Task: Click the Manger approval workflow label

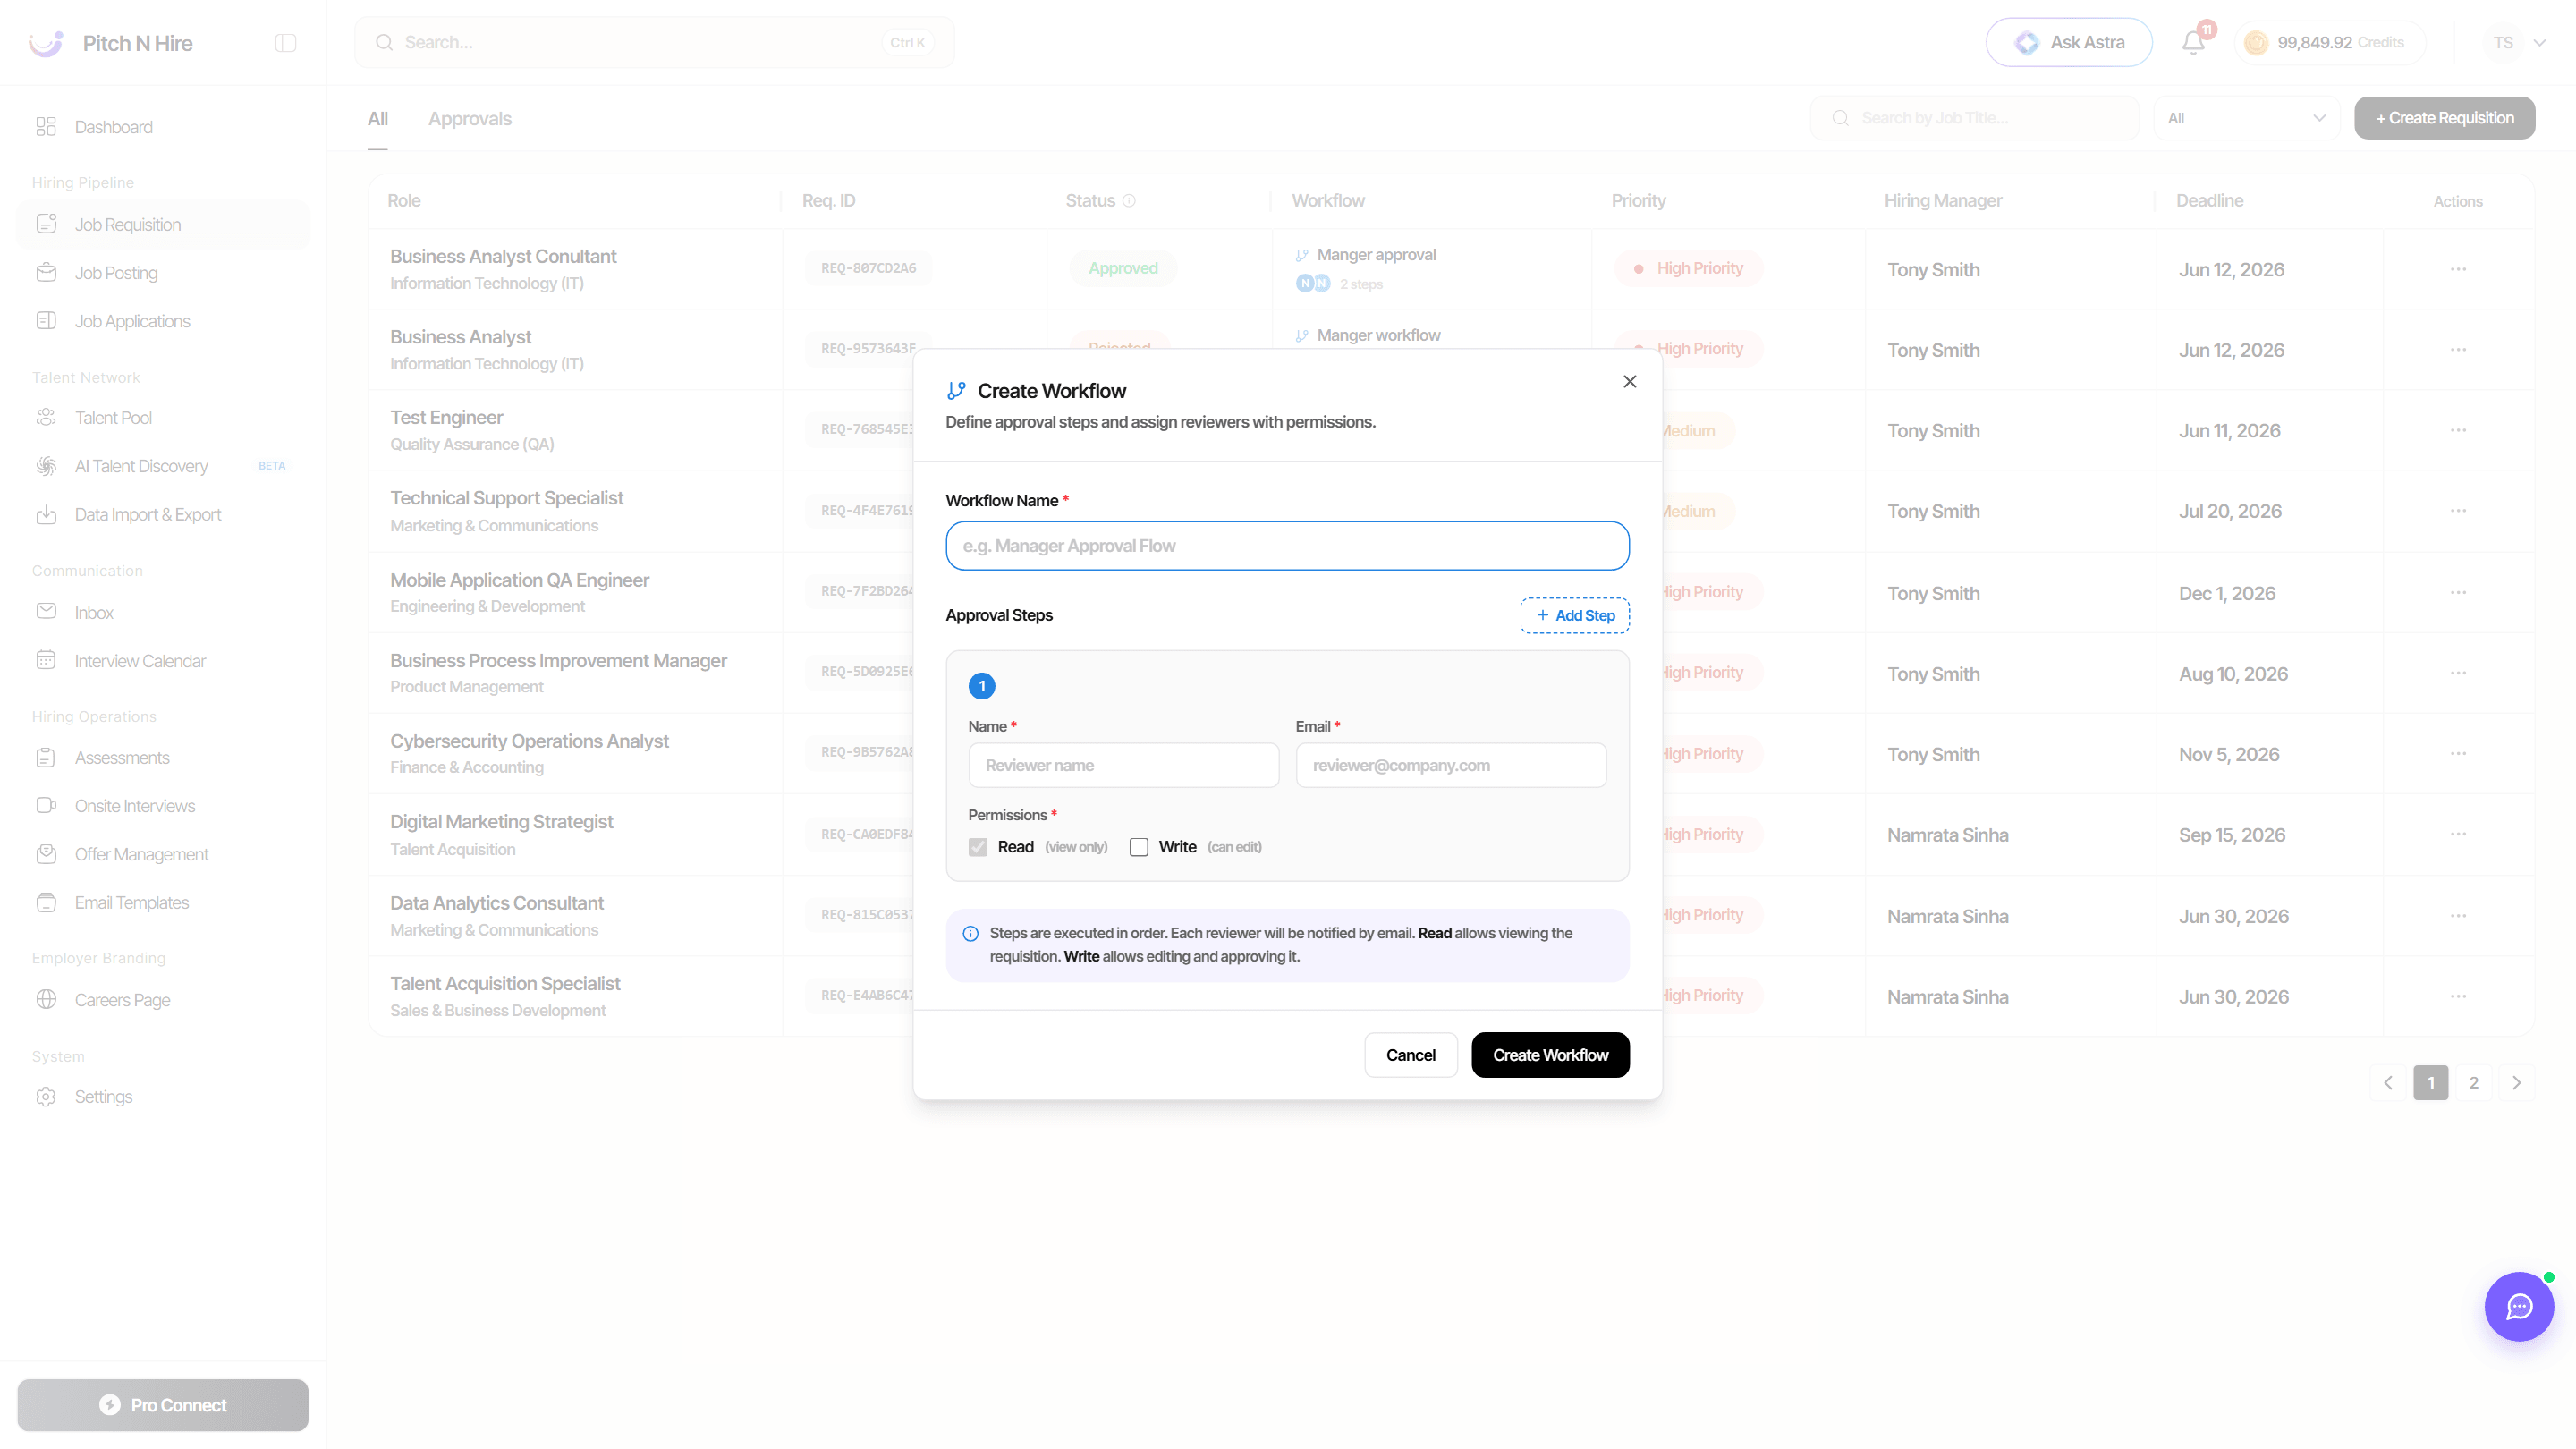Action: [1376, 255]
